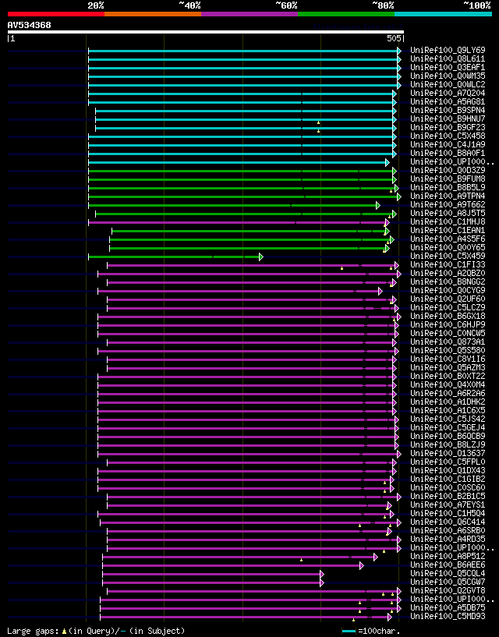Screen dimensions: 499x637
Task: Select the white AV534368 query sequence bar
Action: tap(206, 32)
